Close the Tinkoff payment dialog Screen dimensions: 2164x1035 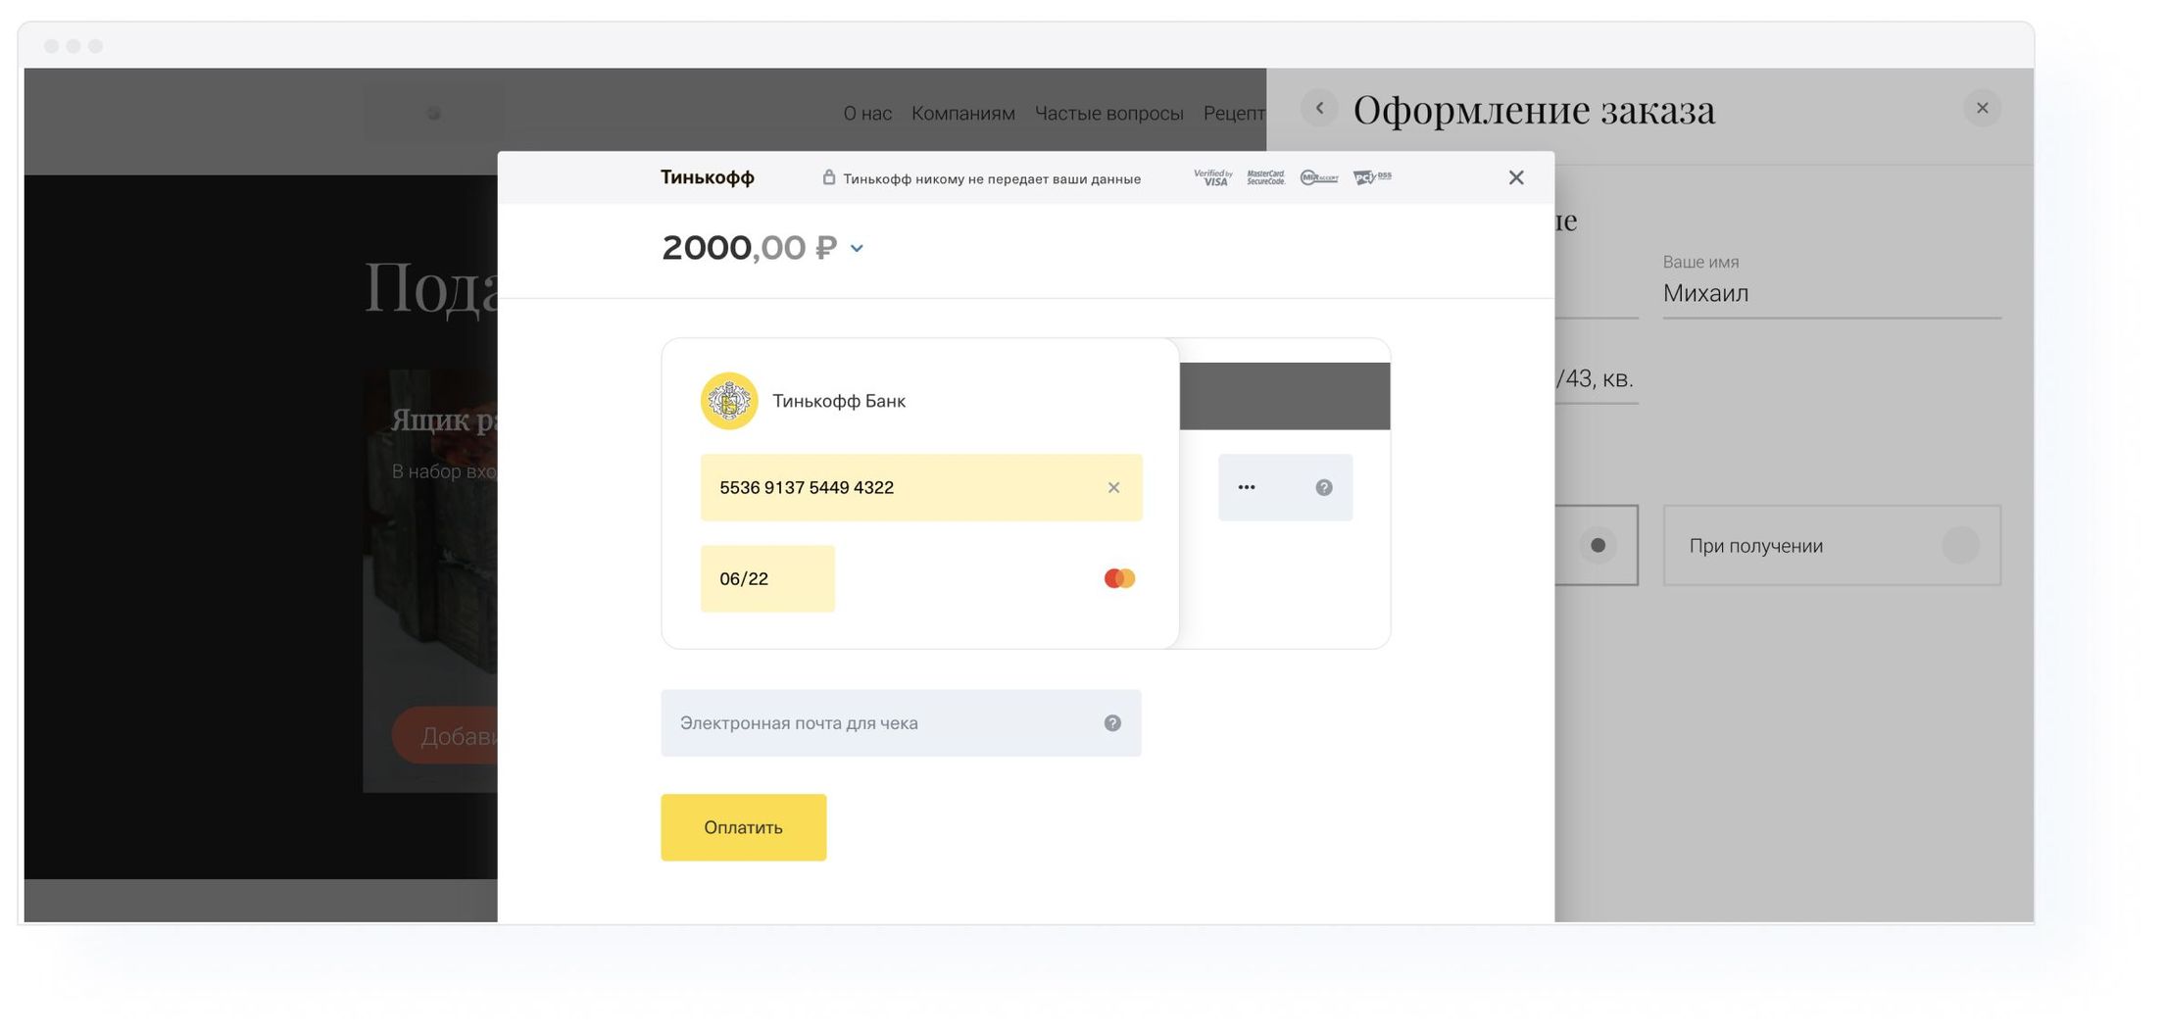(1515, 177)
